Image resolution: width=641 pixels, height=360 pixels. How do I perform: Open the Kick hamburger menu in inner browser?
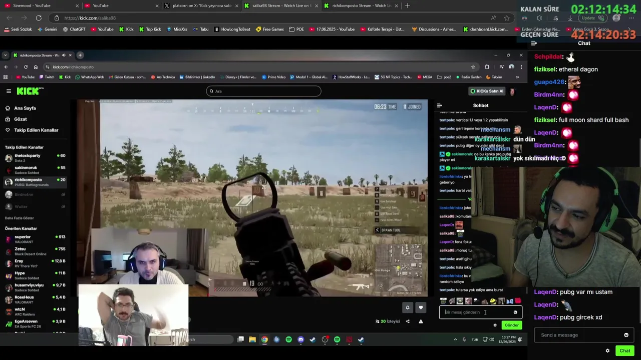click(9, 91)
